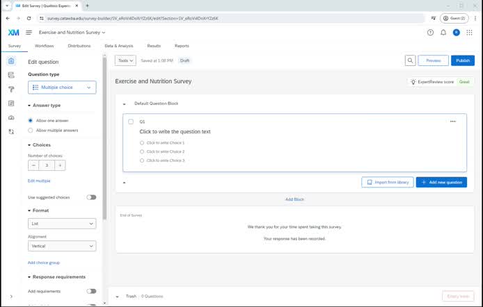
Task: Collapse the Response requirements section
Action: pyautogui.click(x=29, y=277)
